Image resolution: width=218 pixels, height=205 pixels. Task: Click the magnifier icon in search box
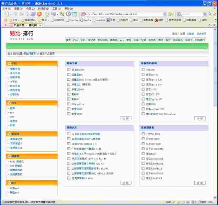click(179, 14)
